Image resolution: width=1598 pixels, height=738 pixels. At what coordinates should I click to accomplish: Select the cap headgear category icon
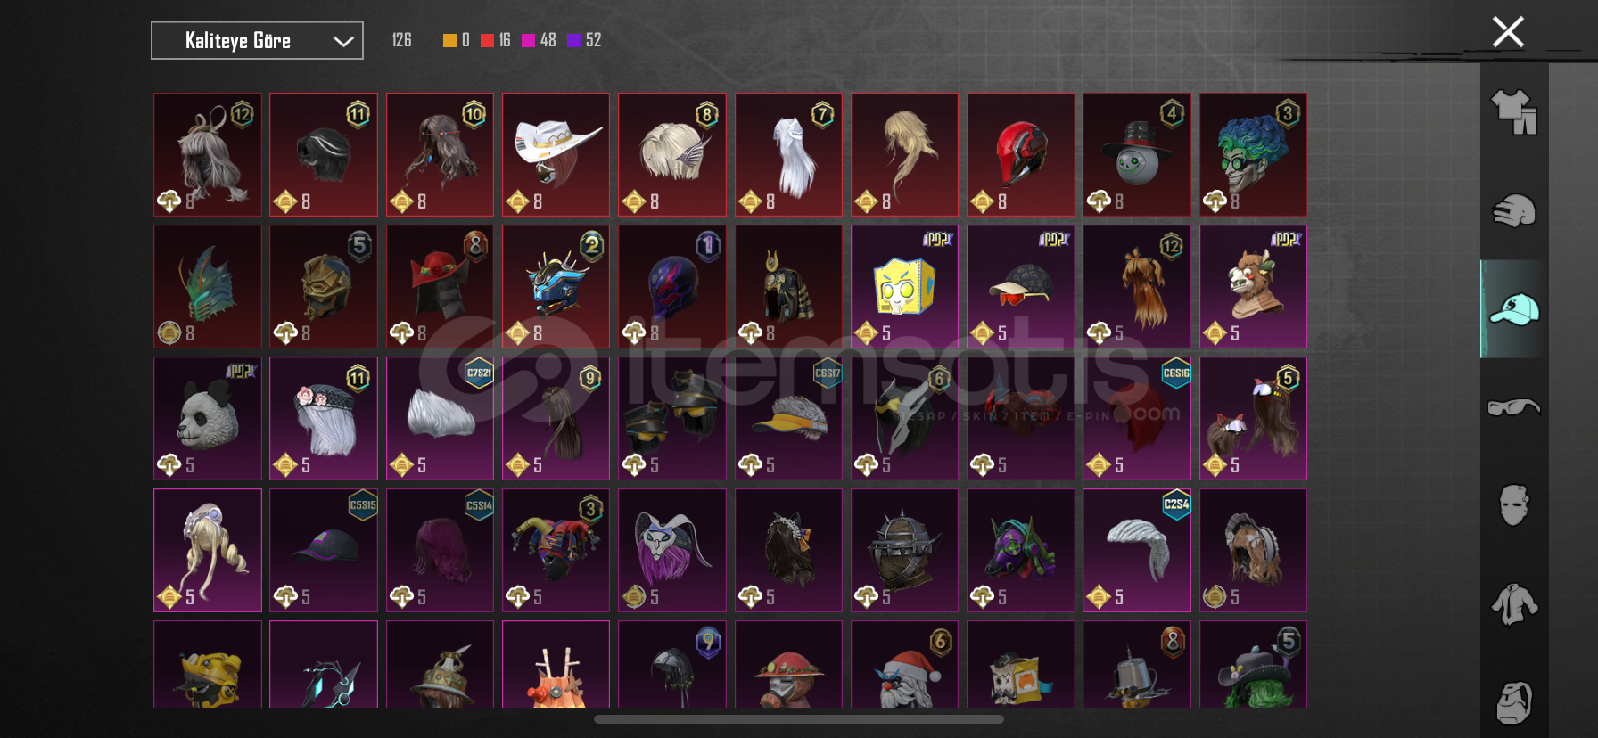[1514, 309]
